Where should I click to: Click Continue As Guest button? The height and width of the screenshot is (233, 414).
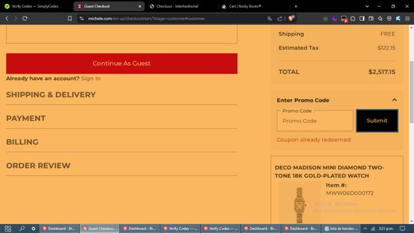pyautogui.click(x=122, y=63)
